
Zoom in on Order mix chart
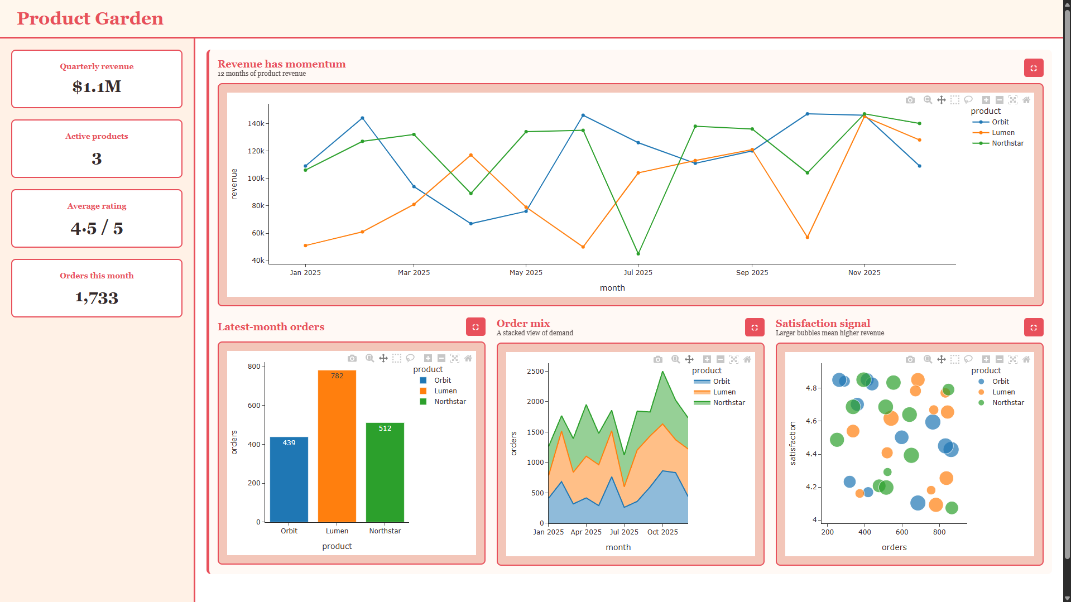coord(707,359)
